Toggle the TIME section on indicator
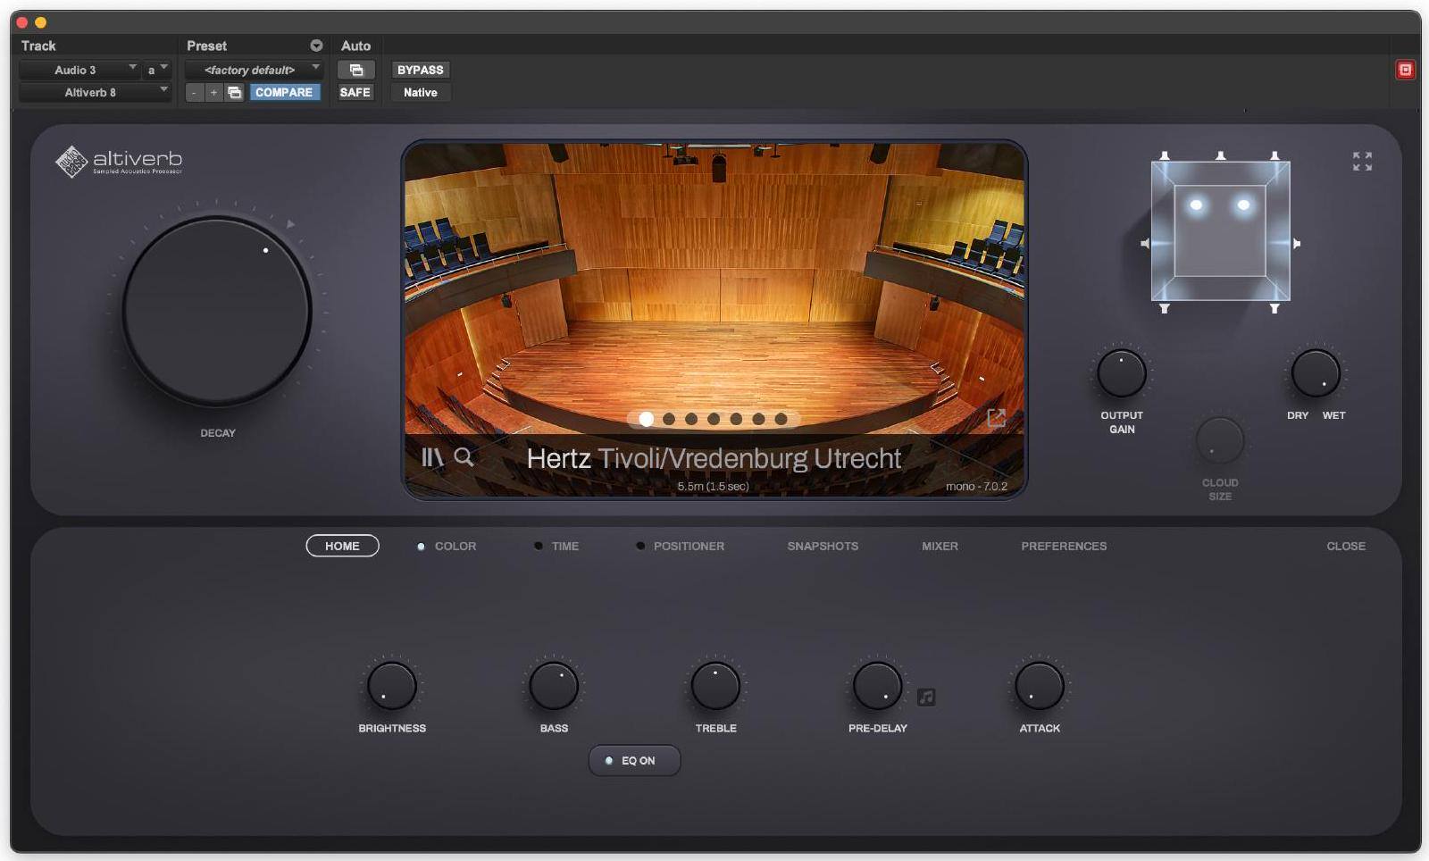This screenshot has height=861, width=1429. (538, 546)
